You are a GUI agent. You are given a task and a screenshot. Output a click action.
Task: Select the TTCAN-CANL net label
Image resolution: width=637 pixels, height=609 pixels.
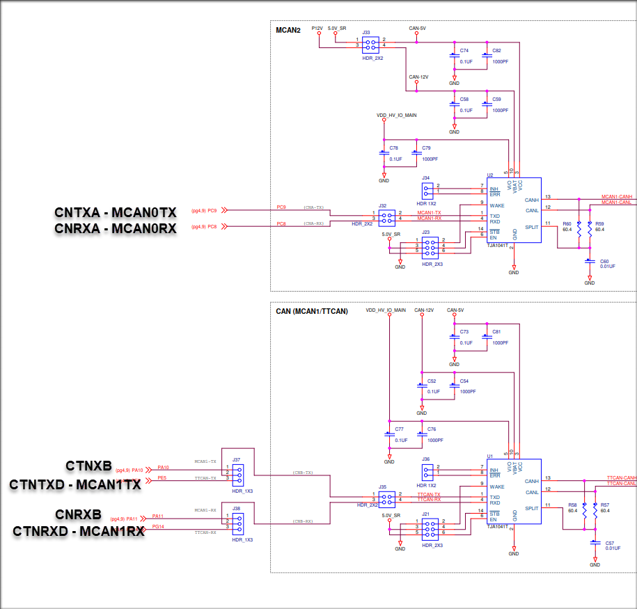(621, 484)
